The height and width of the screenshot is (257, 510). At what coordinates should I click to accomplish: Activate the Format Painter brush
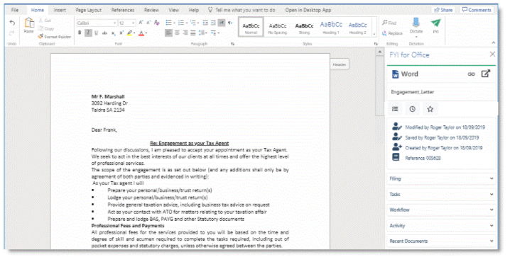(40, 37)
